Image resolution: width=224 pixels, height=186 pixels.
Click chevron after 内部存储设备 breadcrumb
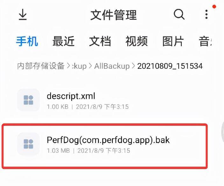[x=69, y=66]
